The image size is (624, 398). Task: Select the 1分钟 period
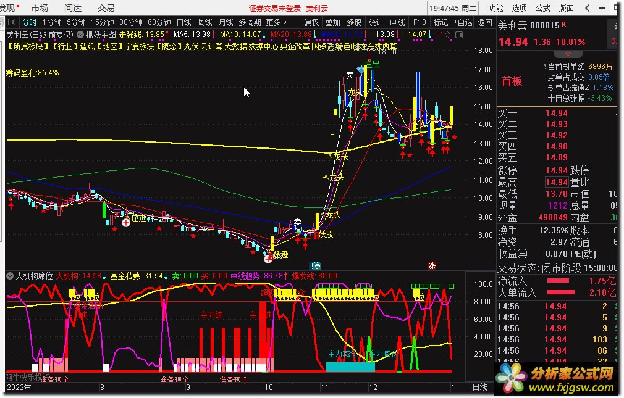(x=52, y=22)
